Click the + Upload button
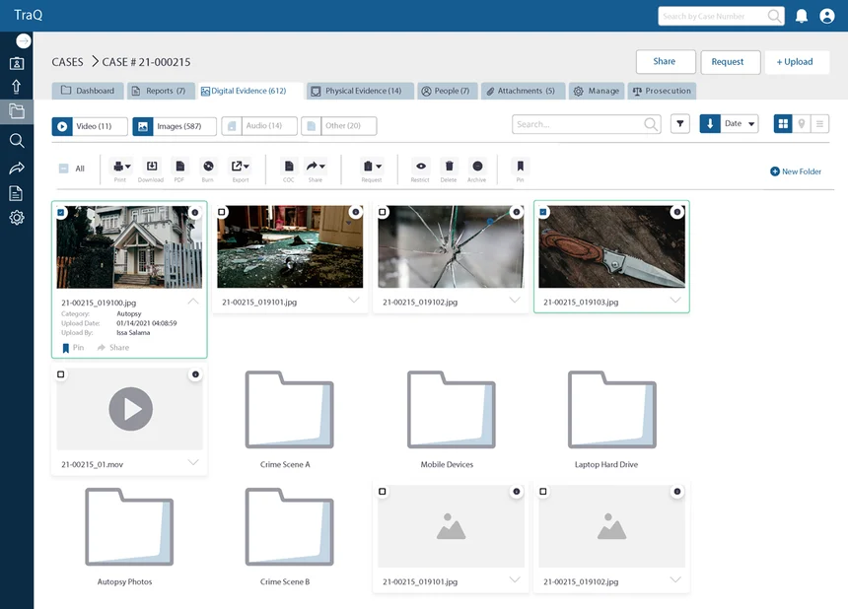The width and height of the screenshot is (848, 609). 797,61
